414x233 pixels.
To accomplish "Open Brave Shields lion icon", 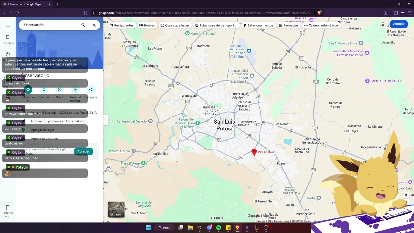I will pyautogui.click(x=319, y=13).
